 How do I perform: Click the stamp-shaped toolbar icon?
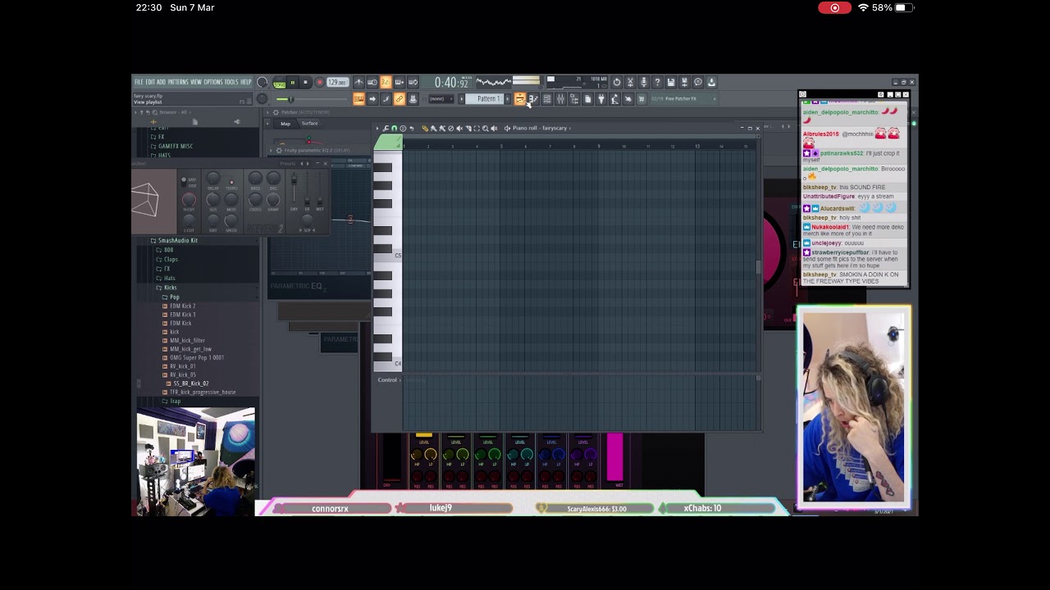tap(413, 98)
